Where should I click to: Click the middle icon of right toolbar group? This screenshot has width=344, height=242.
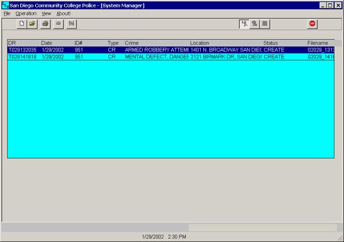254,24
